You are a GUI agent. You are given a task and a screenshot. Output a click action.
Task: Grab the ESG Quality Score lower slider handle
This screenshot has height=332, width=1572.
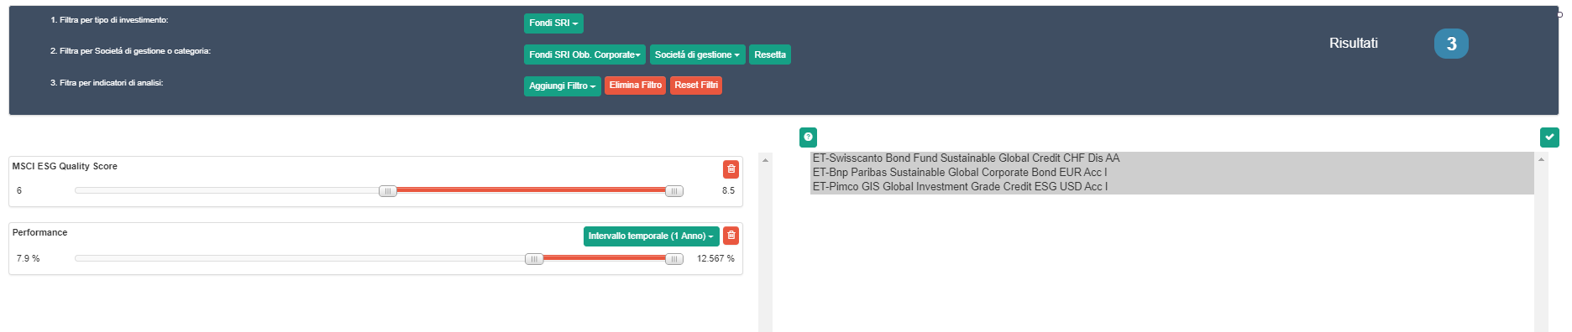pos(387,191)
